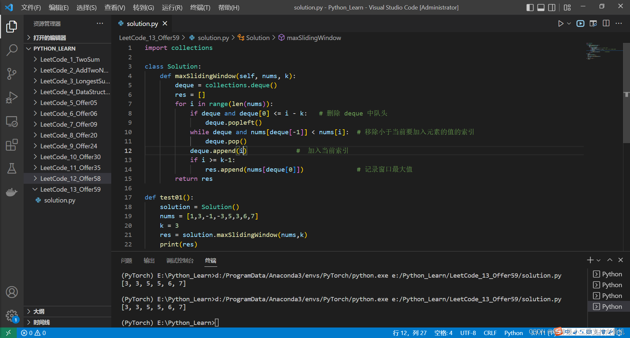Expand the 时间线 timeline section
This screenshot has width=630, height=338.
click(68, 322)
